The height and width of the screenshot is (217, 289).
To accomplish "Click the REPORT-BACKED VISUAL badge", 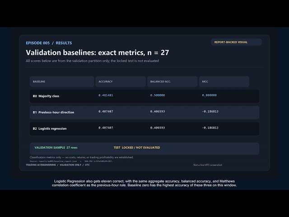I will tap(236, 42).
